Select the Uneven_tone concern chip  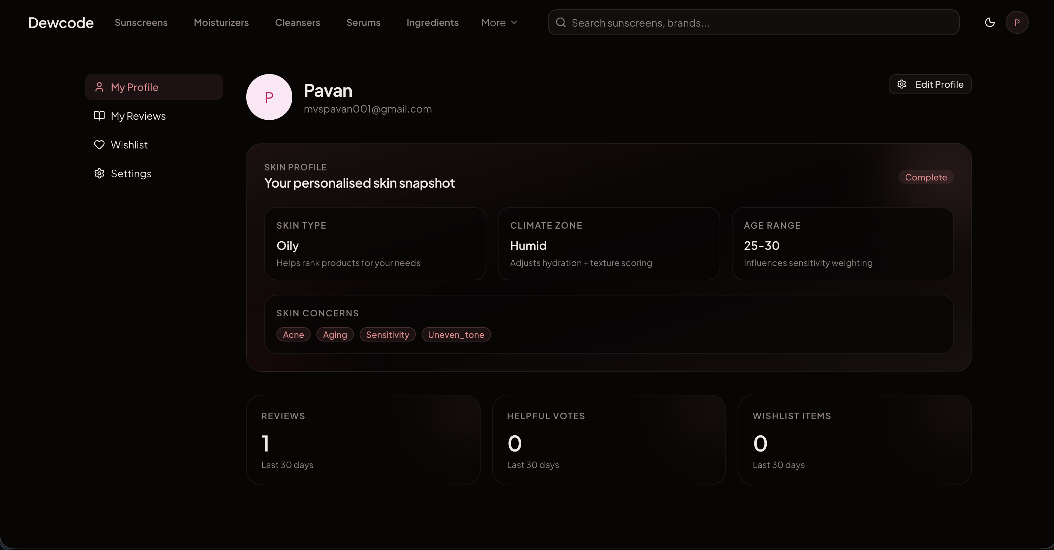click(455, 335)
